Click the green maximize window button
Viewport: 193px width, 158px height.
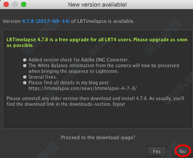(x=24, y=4)
